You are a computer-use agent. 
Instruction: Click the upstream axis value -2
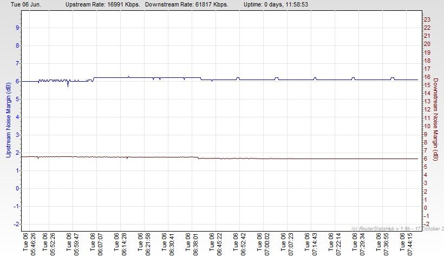click(16, 224)
